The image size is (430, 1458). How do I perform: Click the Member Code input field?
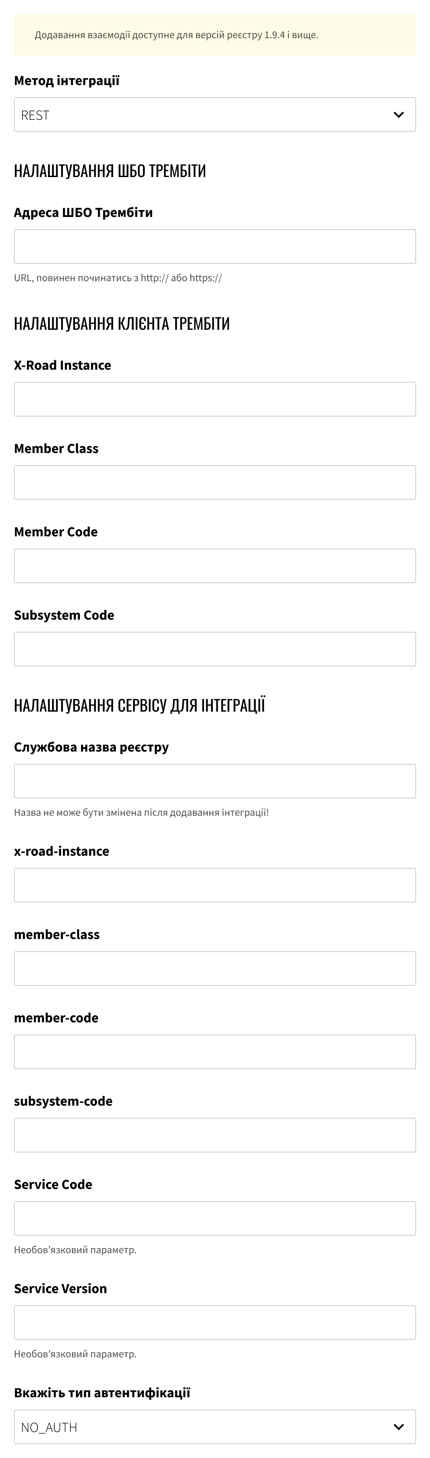[215, 566]
